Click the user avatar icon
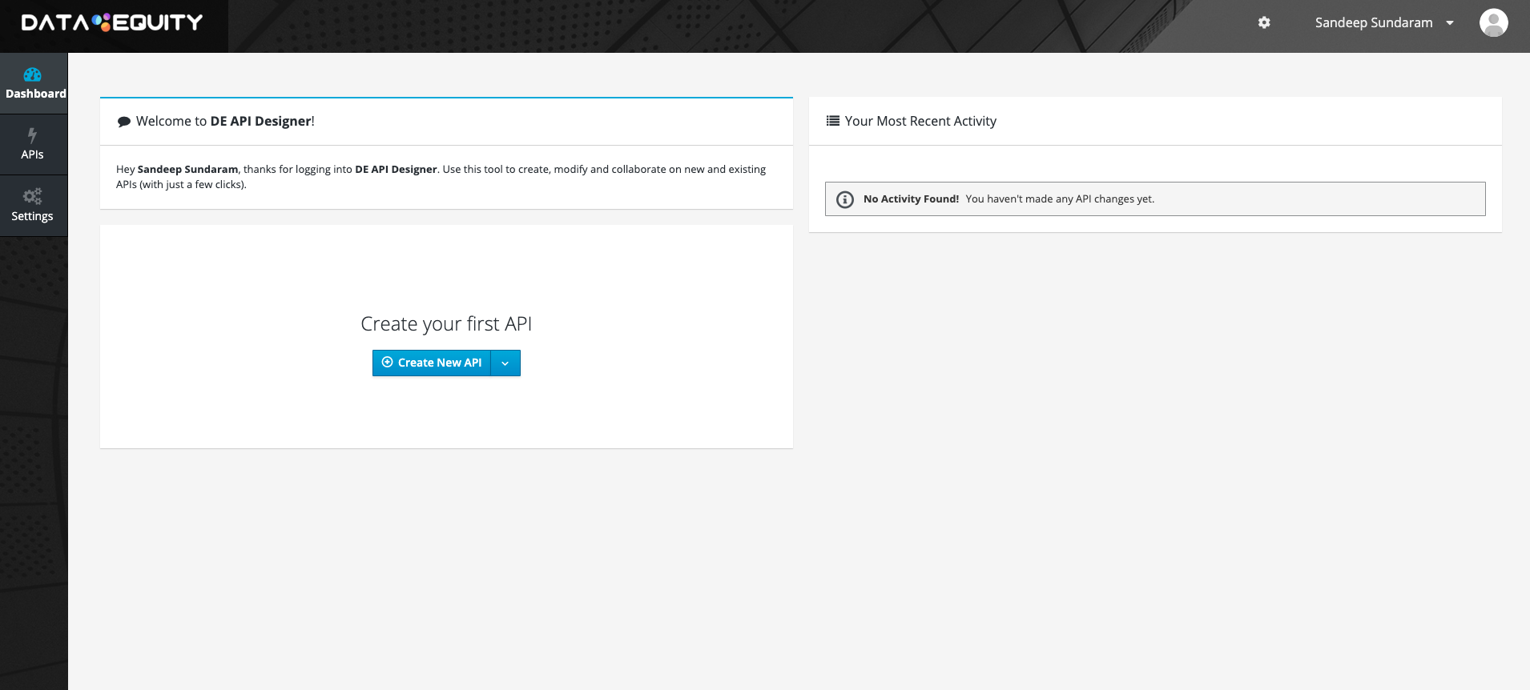1530x690 pixels. tap(1493, 22)
